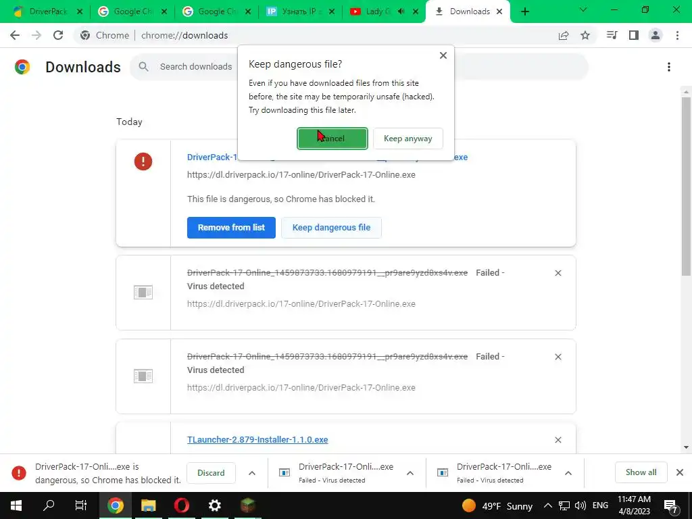Bookmark this page with the star icon
The width and height of the screenshot is (692, 519).
[x=585, y=35]
